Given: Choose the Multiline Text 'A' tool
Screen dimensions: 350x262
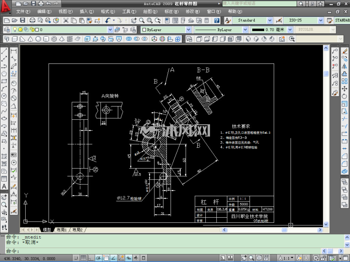Looking at the screenshot, I should 4,186.
